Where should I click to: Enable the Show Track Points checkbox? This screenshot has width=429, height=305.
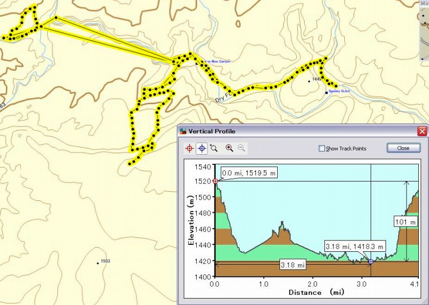[322, 149]
